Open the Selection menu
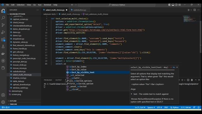Image resolution: width=202 pixels, height=114 pixels. 21,5
